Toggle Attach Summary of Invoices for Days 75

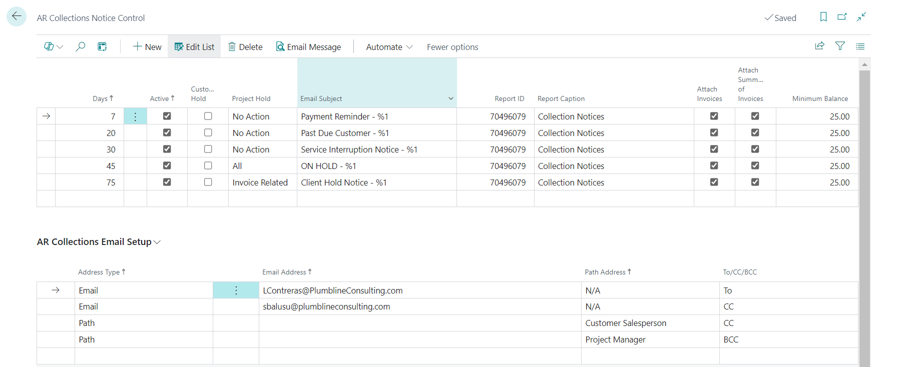click(755, 182)
